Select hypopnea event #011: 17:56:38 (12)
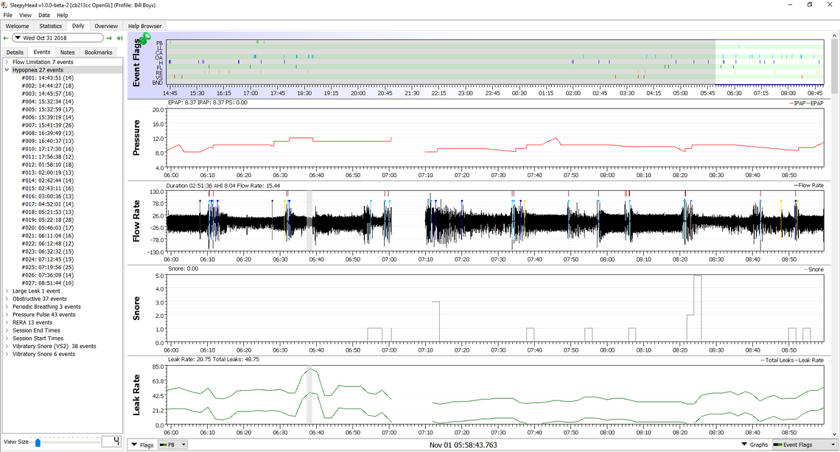The width and height of the screenshot is (840, 452). [48, 157]
